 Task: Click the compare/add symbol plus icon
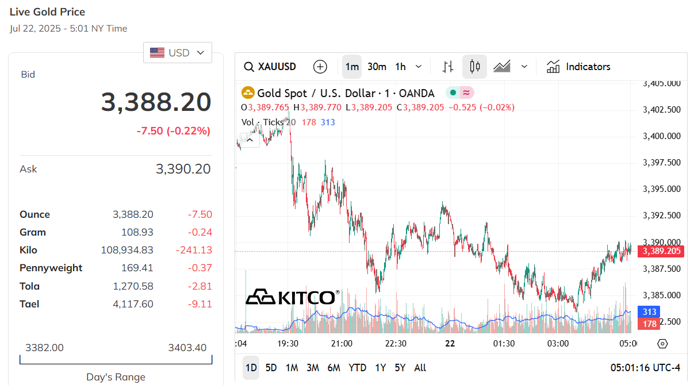(320, 67)
